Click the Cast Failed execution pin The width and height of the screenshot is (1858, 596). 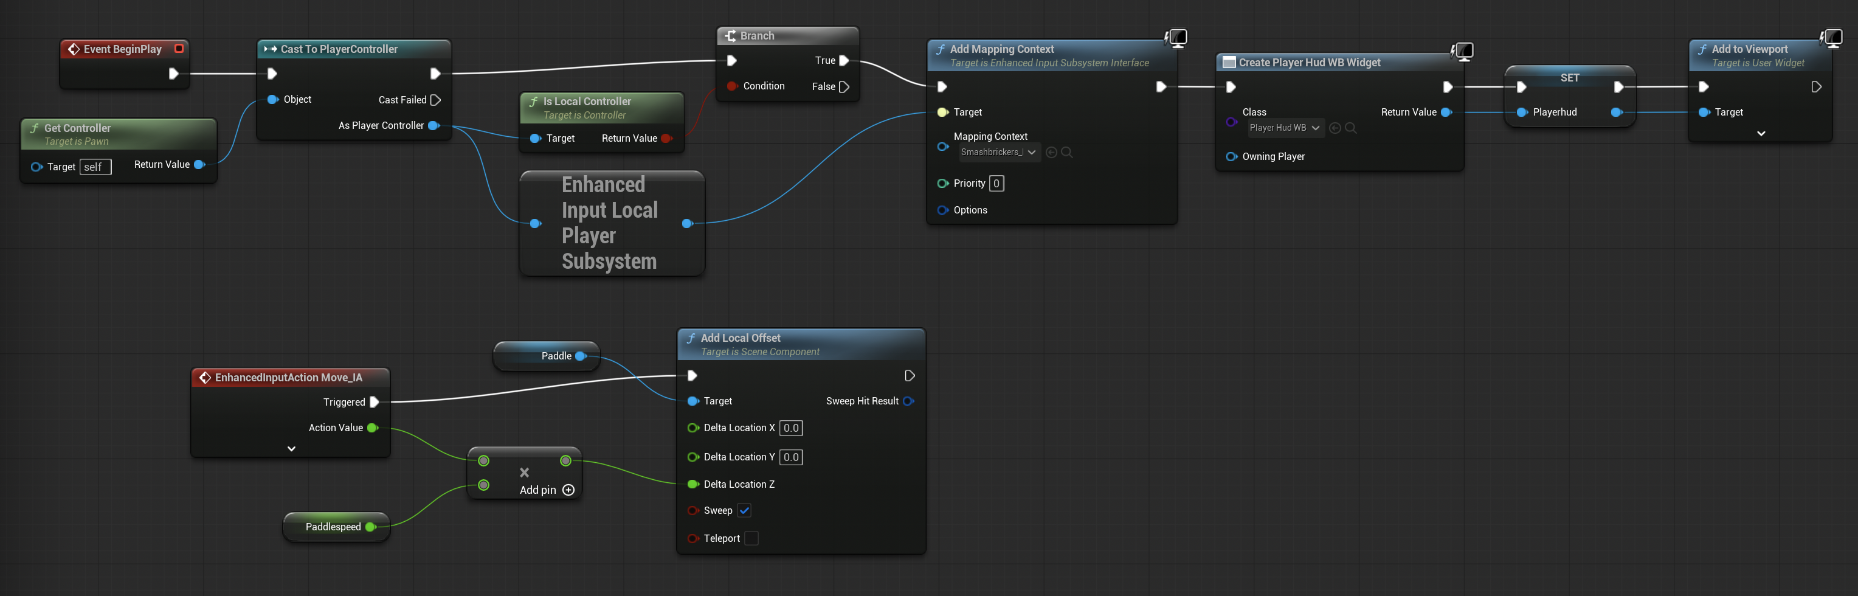435,100
